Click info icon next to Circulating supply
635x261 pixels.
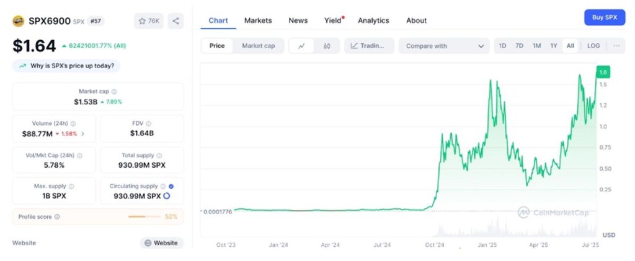(163, 186)
